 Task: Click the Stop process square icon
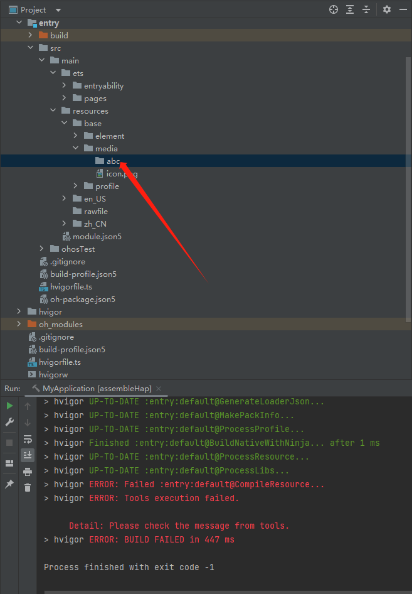(x=10, y=443)
